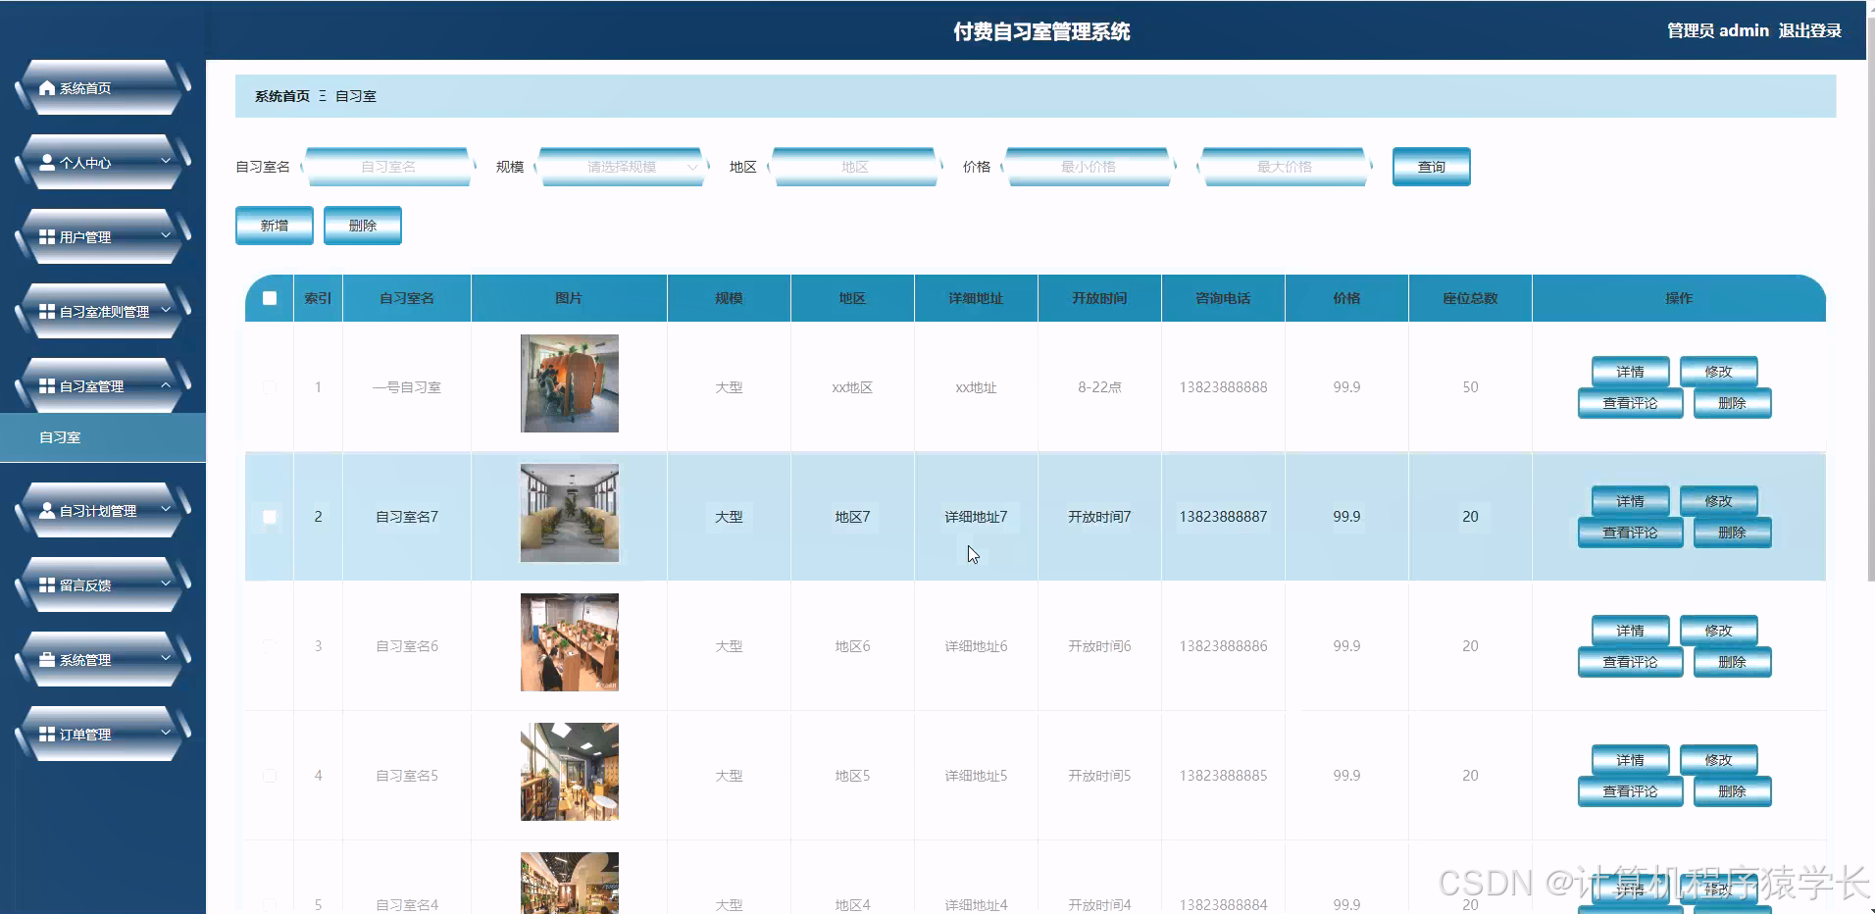Click 查看评论 for 自习室名7

1630,533
